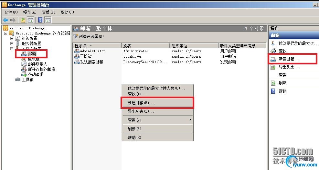Click the 查找 icon in actions pane
The height and width of the screenshot is (170, 319).
coord(273,51)
